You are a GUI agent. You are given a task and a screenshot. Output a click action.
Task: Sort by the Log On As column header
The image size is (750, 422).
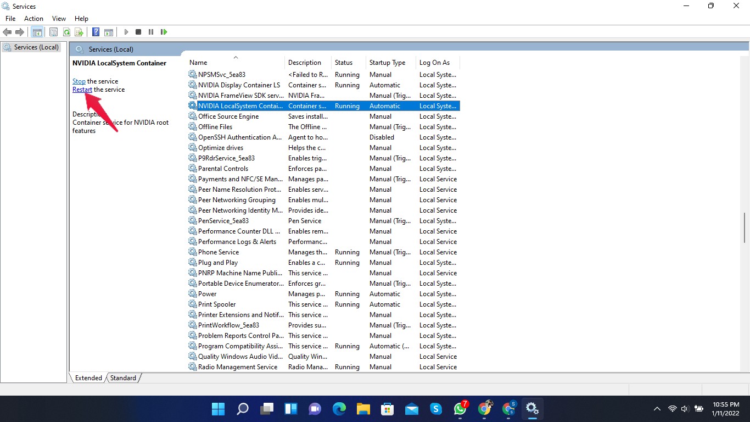(x=438, y=63)
